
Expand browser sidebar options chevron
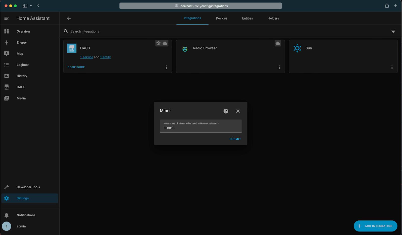[31, 6]
